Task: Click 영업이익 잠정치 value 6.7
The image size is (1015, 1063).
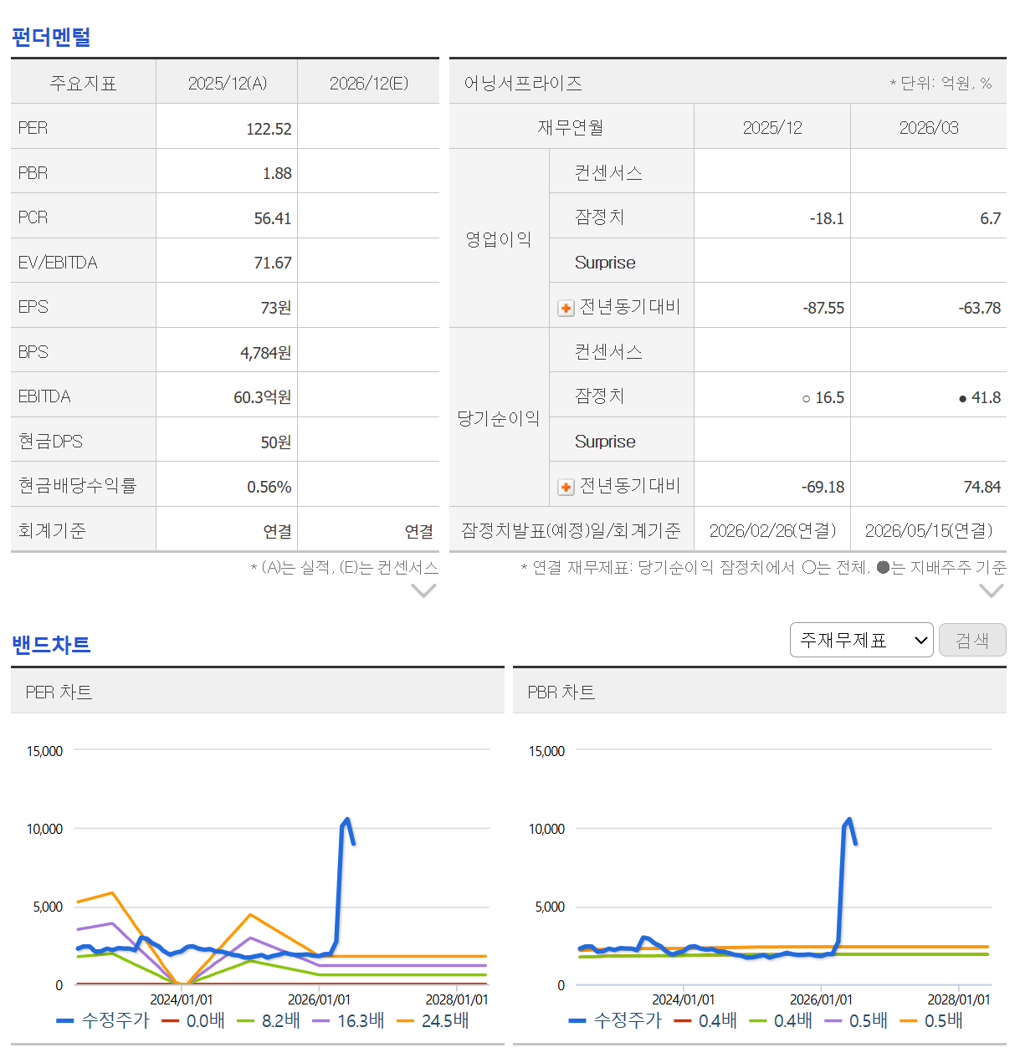Action: tap(991, 218)
